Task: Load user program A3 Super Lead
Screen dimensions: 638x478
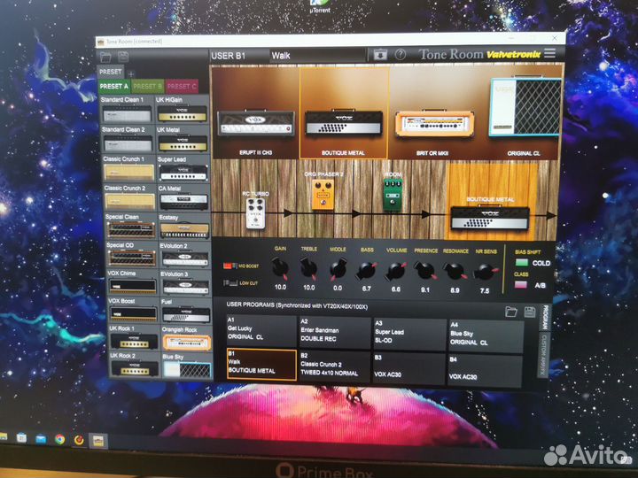Action: coord(409,335)
